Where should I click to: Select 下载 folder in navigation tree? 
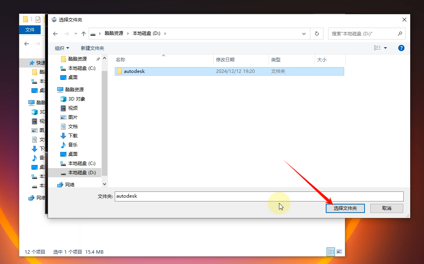click(x=73, y=135)
